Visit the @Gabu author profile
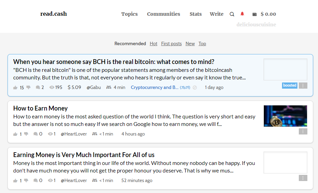 point(94,88)
